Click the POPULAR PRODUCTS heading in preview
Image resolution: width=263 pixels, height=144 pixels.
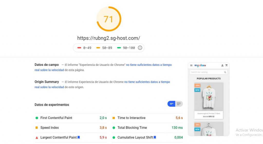(209, 78)
